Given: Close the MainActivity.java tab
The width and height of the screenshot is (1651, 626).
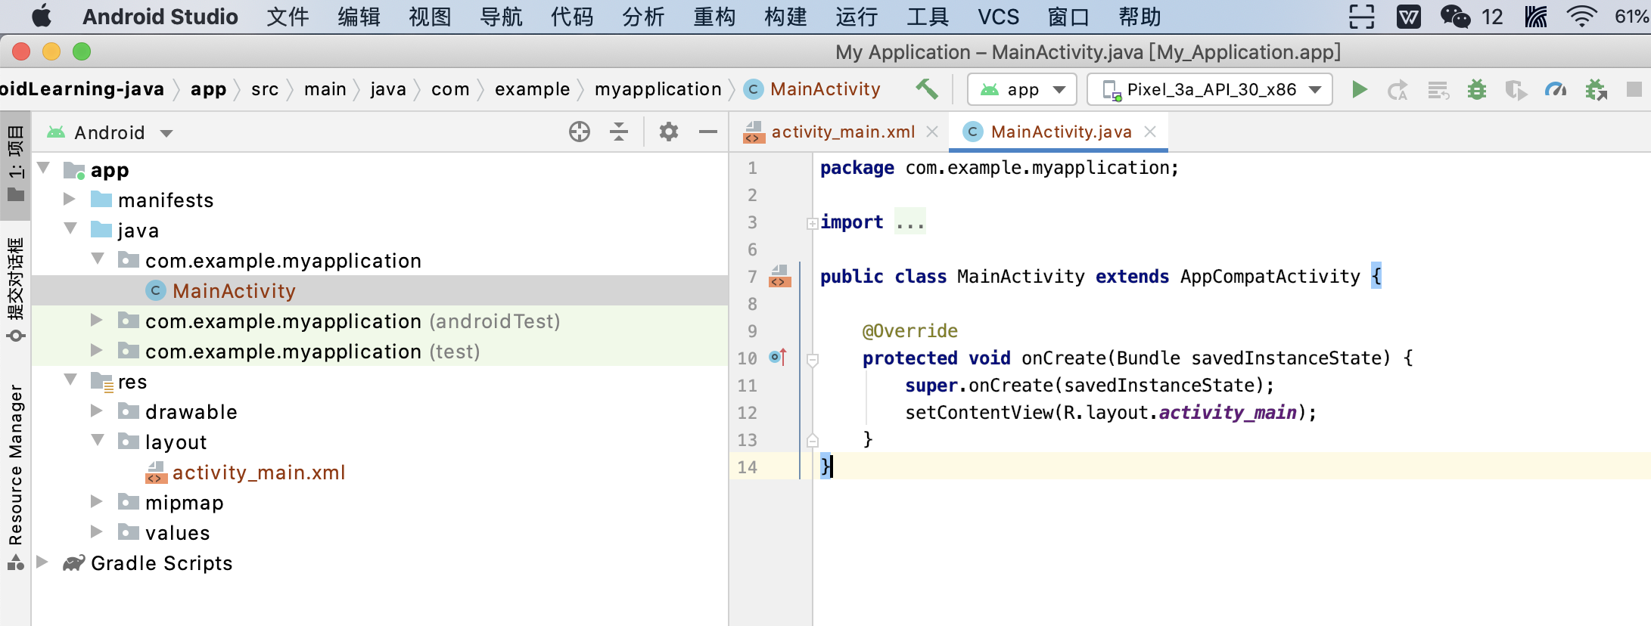Looking at the screenshot, I should pyautogui.click(x=1150, y=132).
